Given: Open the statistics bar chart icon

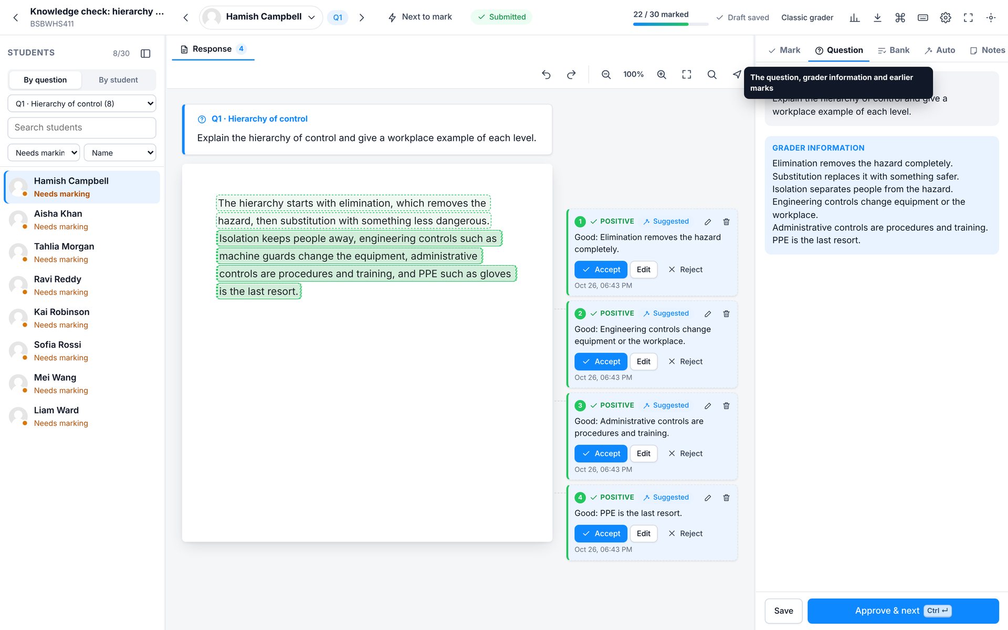Looking at the screenshot, I should point(855,17).
